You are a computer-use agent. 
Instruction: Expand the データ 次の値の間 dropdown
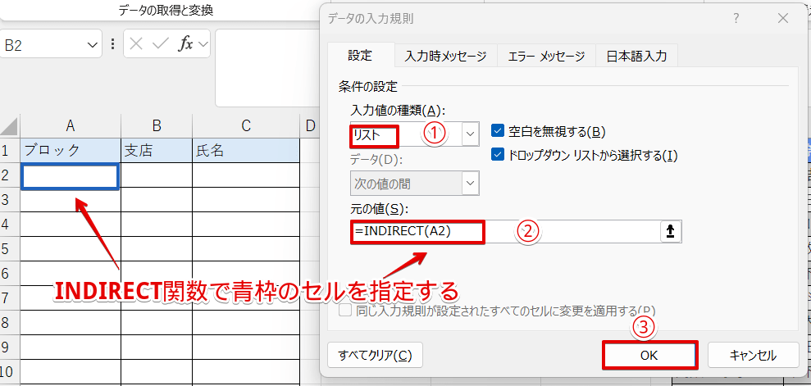click(x=470, y=183)
